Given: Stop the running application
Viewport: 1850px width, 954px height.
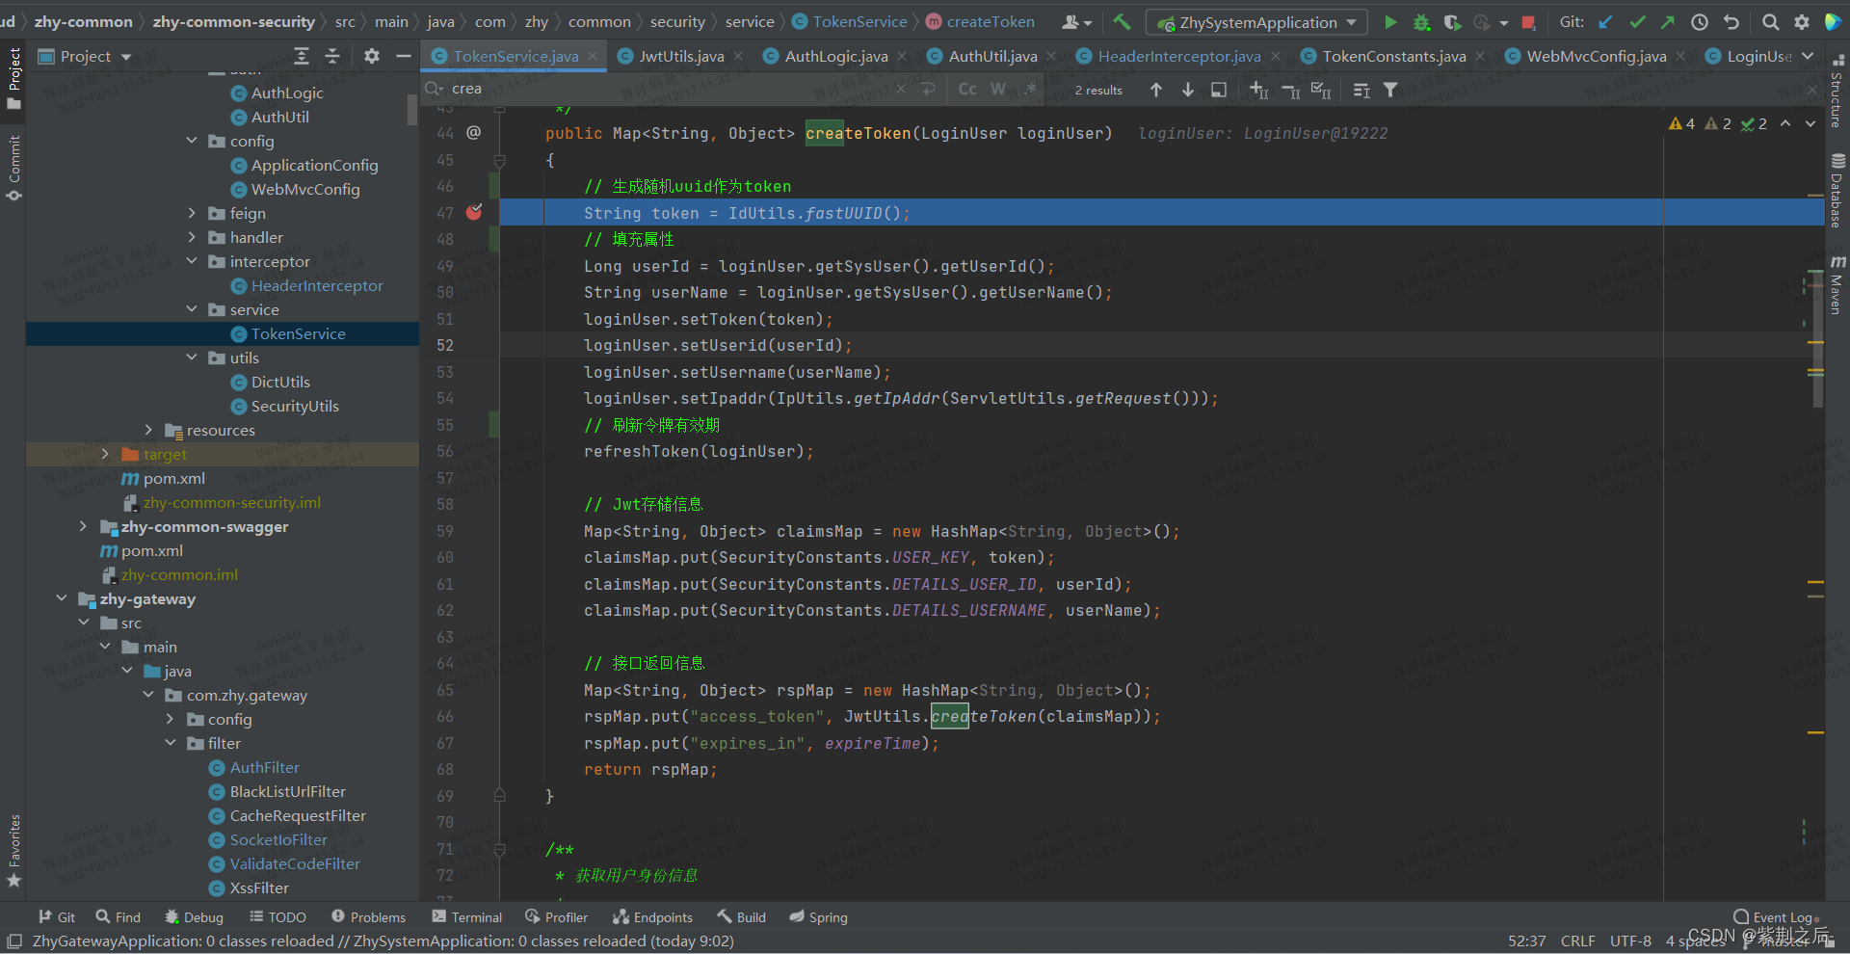Looking at the screenshot, I should tap(1528, 22).
